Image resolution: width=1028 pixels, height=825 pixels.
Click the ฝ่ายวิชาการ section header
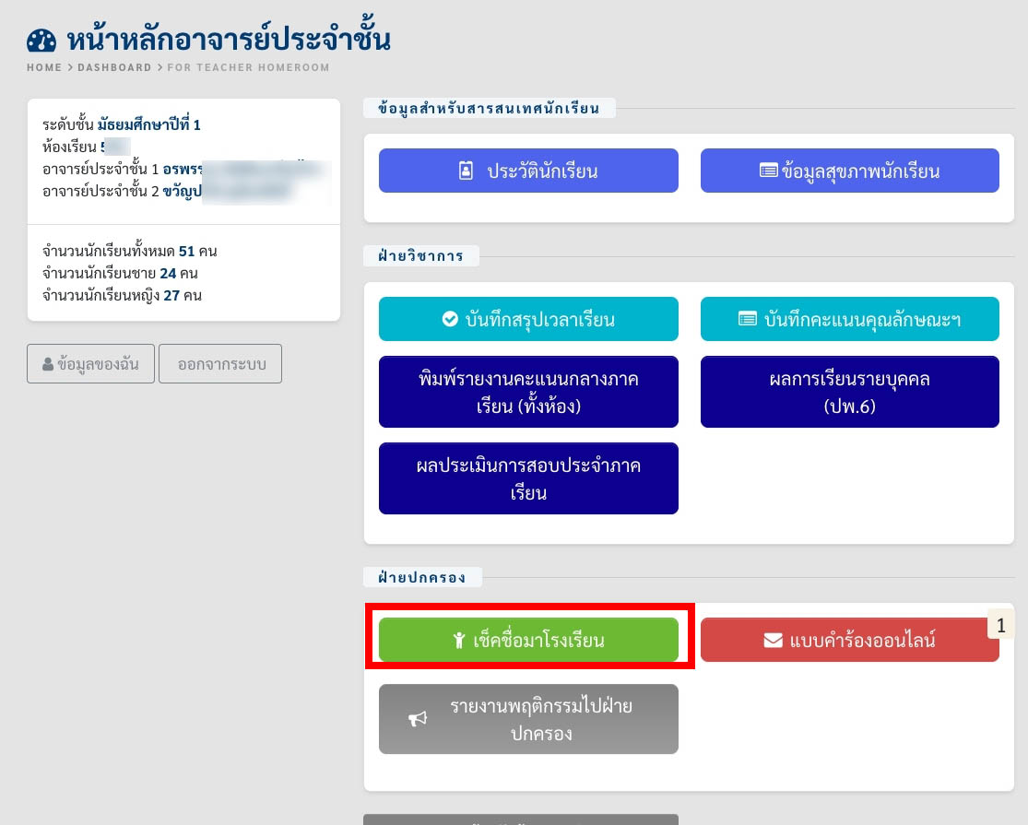[x=420, y=255]
